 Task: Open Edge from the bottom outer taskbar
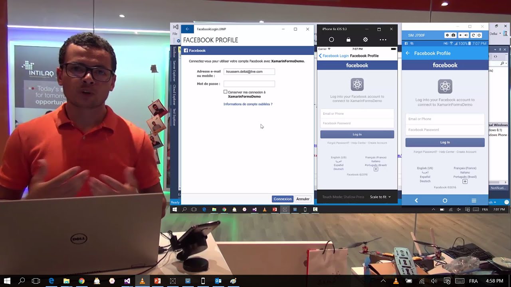[x=51, y=281]
